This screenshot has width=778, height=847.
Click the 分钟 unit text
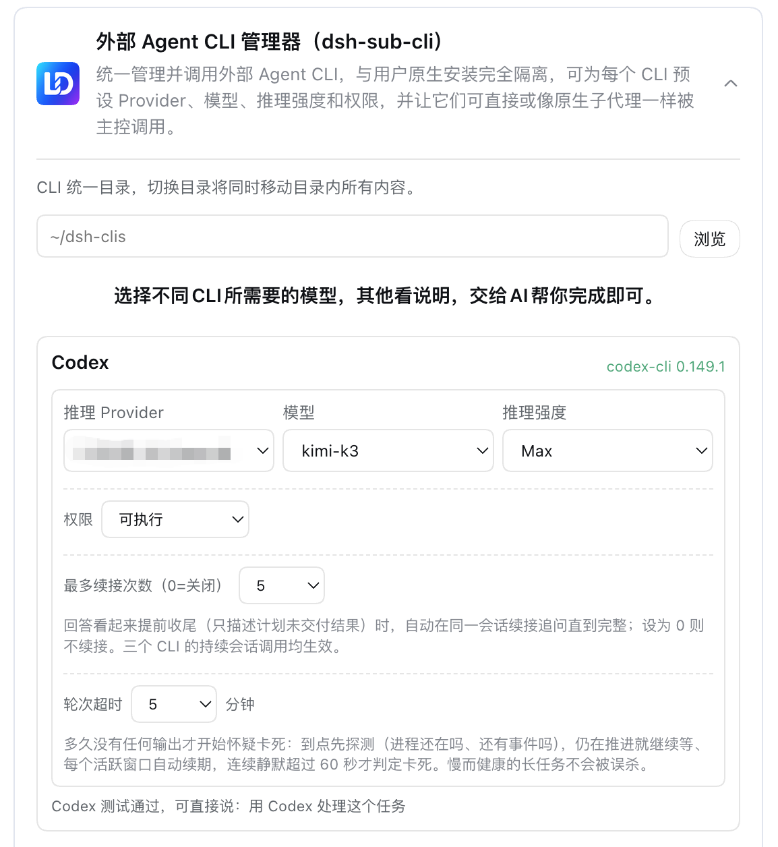240,704
